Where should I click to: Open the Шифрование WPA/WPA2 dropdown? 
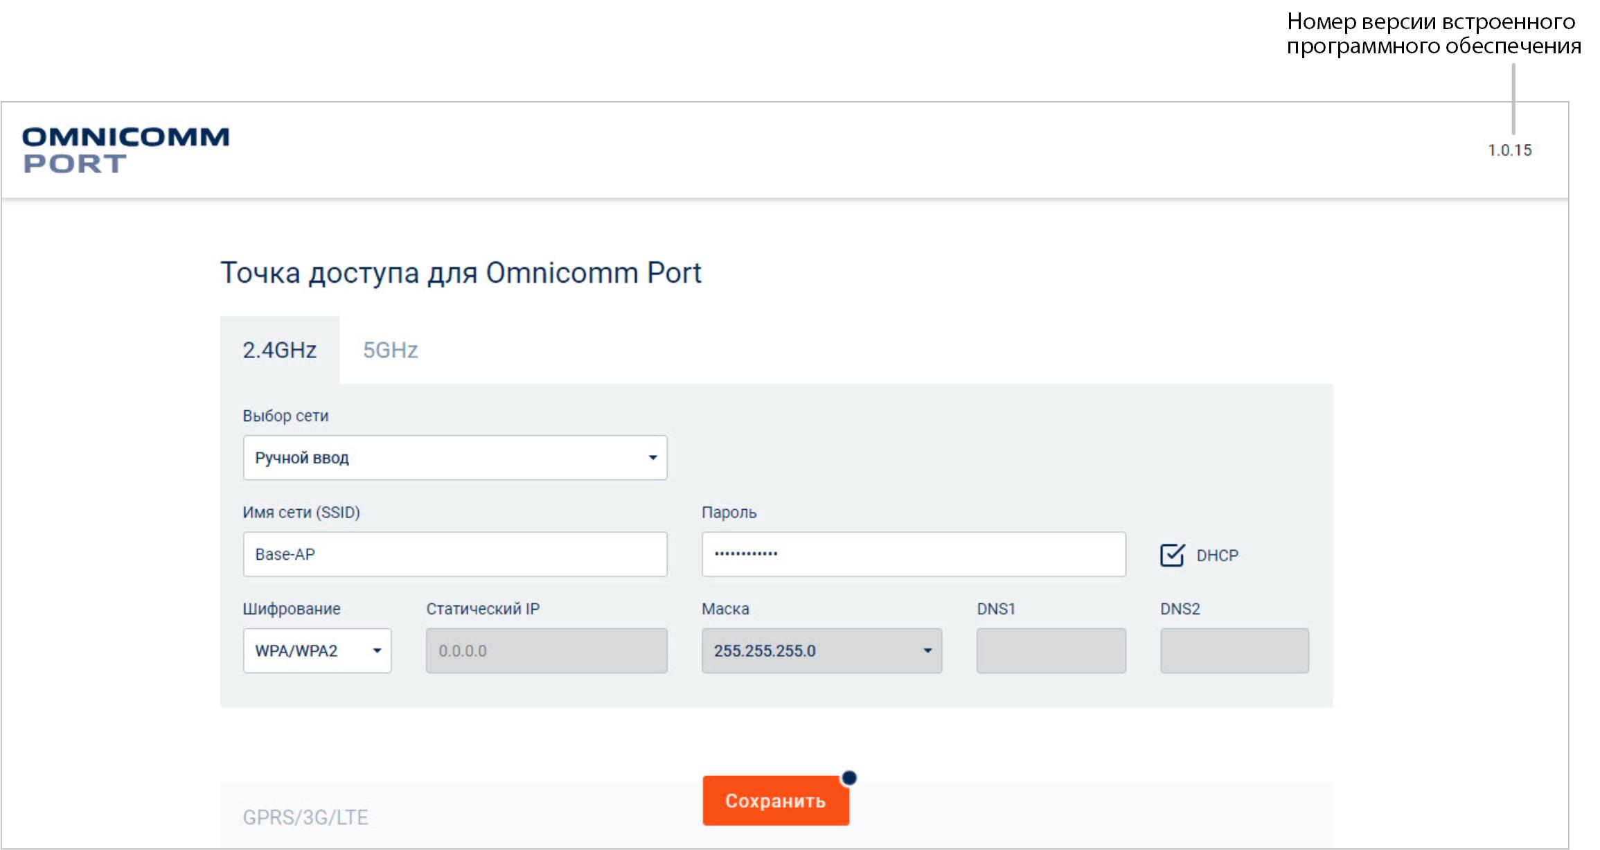[x=317, y=650]
